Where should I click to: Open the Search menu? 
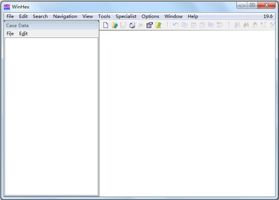(40, 16)
